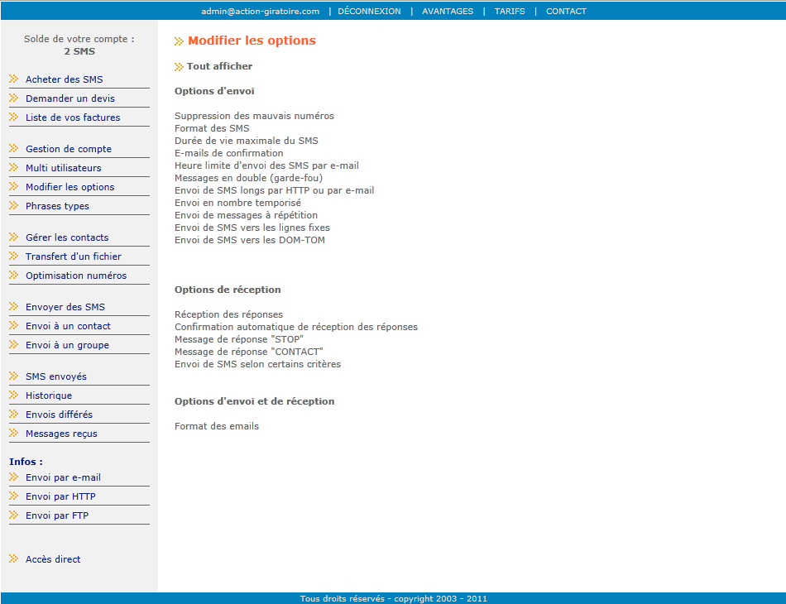The width and height of the screenshot is (786, 604).
Task: Open Optimisation numéros link
Action: [76, 276]
